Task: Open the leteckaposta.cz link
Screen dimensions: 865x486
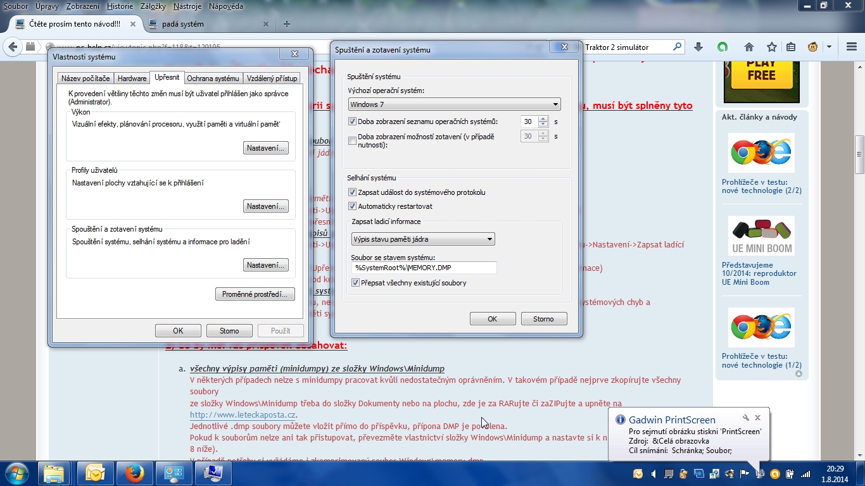Action: (243, 415)
